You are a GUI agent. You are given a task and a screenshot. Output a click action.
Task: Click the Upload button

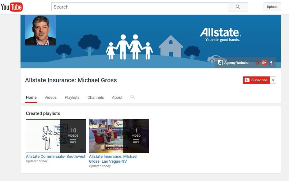pyautogui.click(x=272, y=7)
